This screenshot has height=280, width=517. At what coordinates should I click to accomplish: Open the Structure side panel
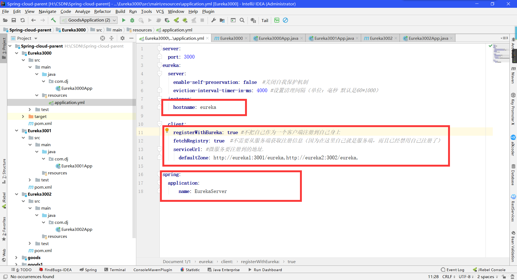click(4, 171)
